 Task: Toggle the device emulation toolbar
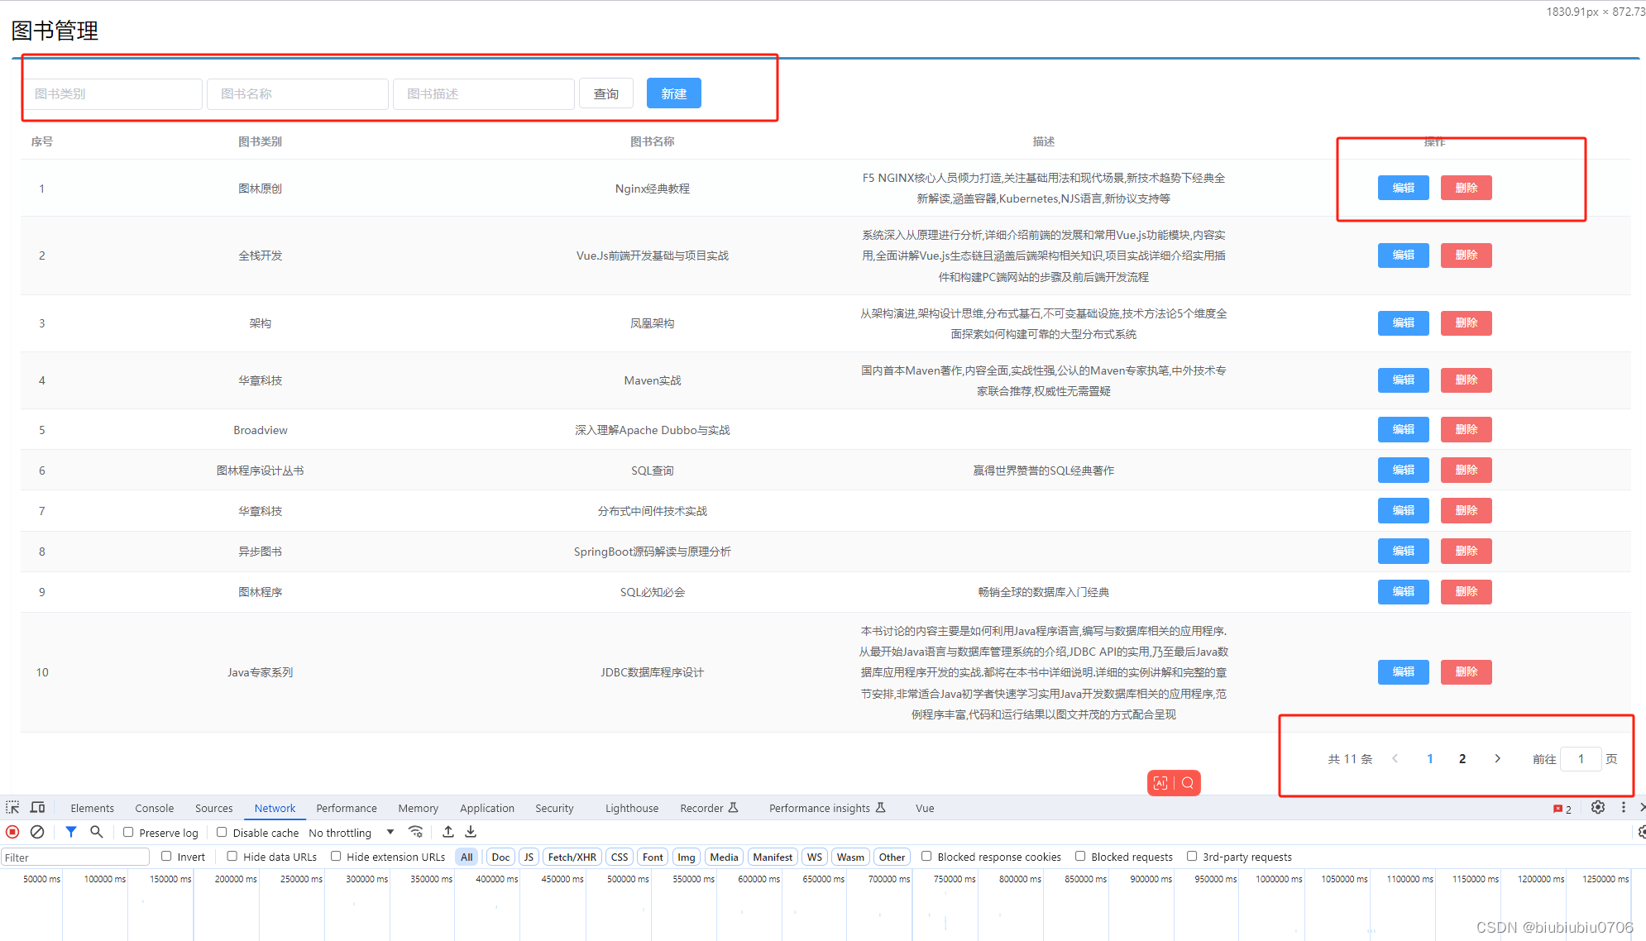tap(37, 808)
